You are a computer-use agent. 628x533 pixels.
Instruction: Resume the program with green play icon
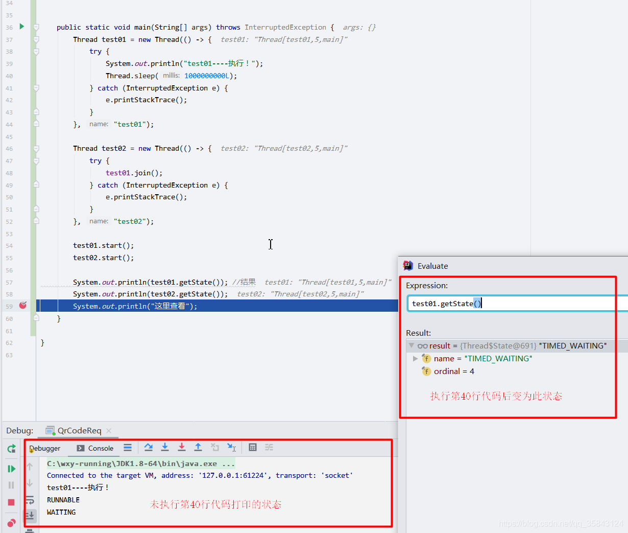coord(11,468)
